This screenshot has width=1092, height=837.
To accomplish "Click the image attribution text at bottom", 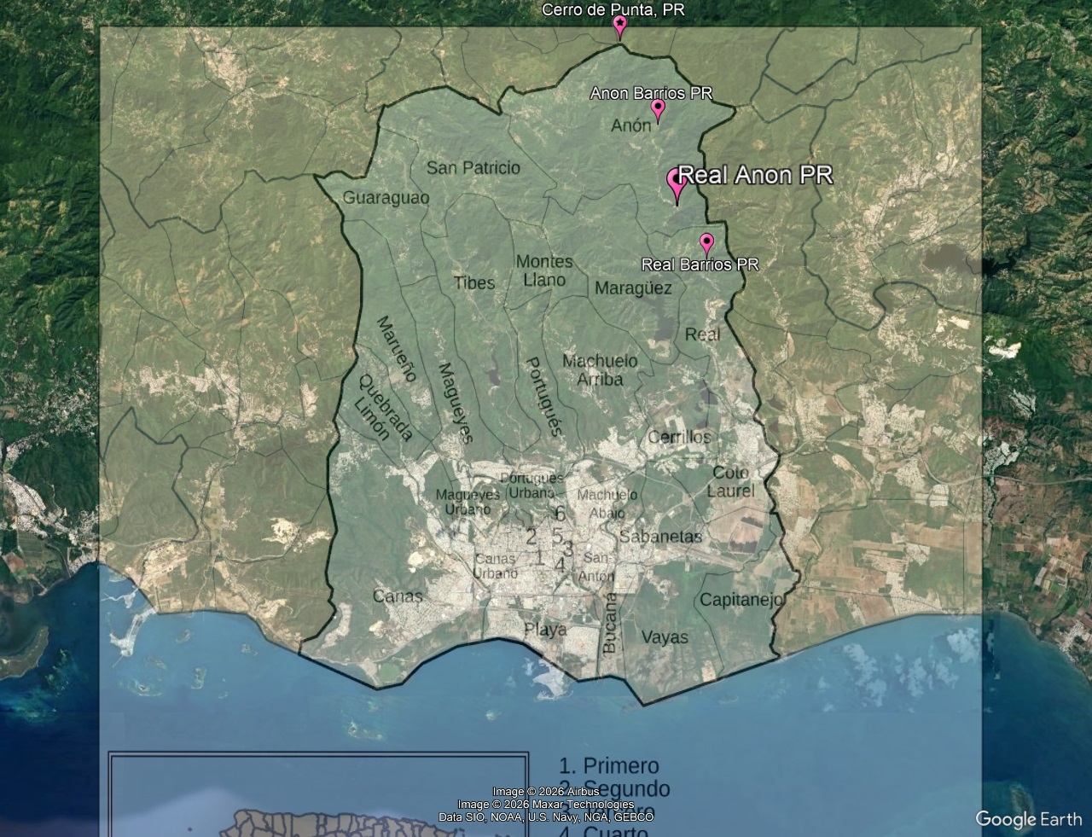I will [x=546, y=804].
